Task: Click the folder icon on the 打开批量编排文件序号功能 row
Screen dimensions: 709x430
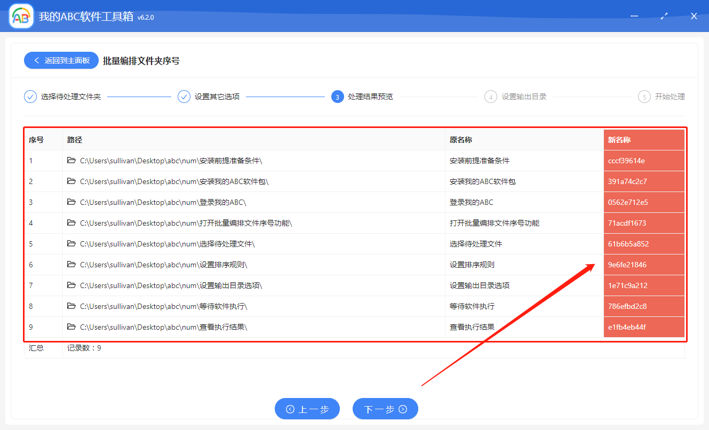Action: click(71, 222)
